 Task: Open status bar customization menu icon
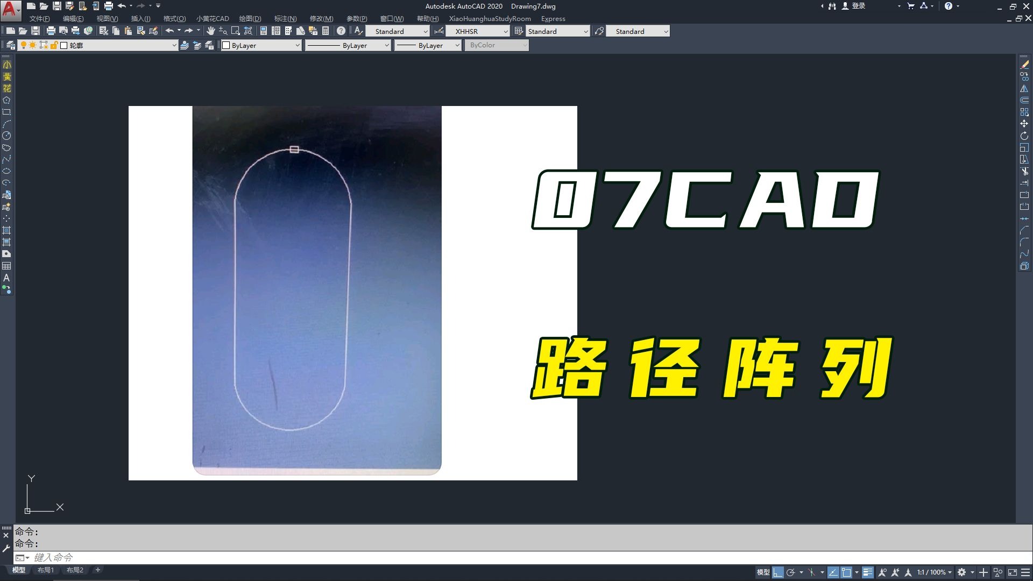[1025, 572]
